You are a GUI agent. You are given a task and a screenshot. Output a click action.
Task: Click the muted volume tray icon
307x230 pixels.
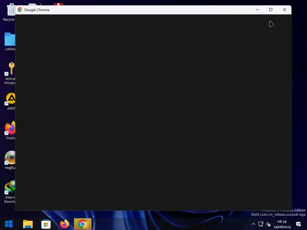pos(268,224)
